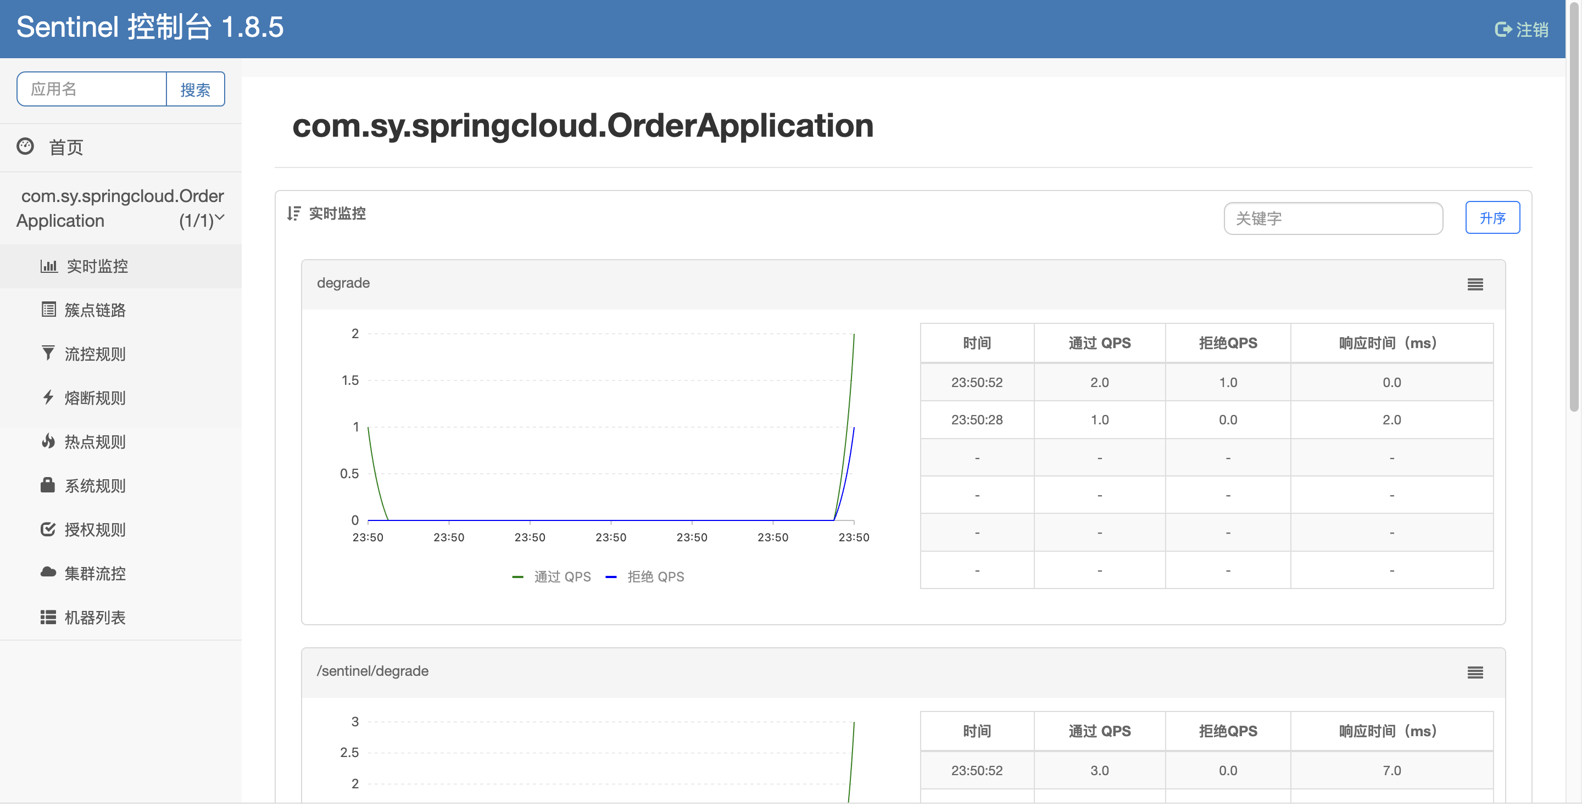Click the cloud icon for 集群流控
The width and height of the screenshot is (1582, 807).
click(x=48, y=573)
